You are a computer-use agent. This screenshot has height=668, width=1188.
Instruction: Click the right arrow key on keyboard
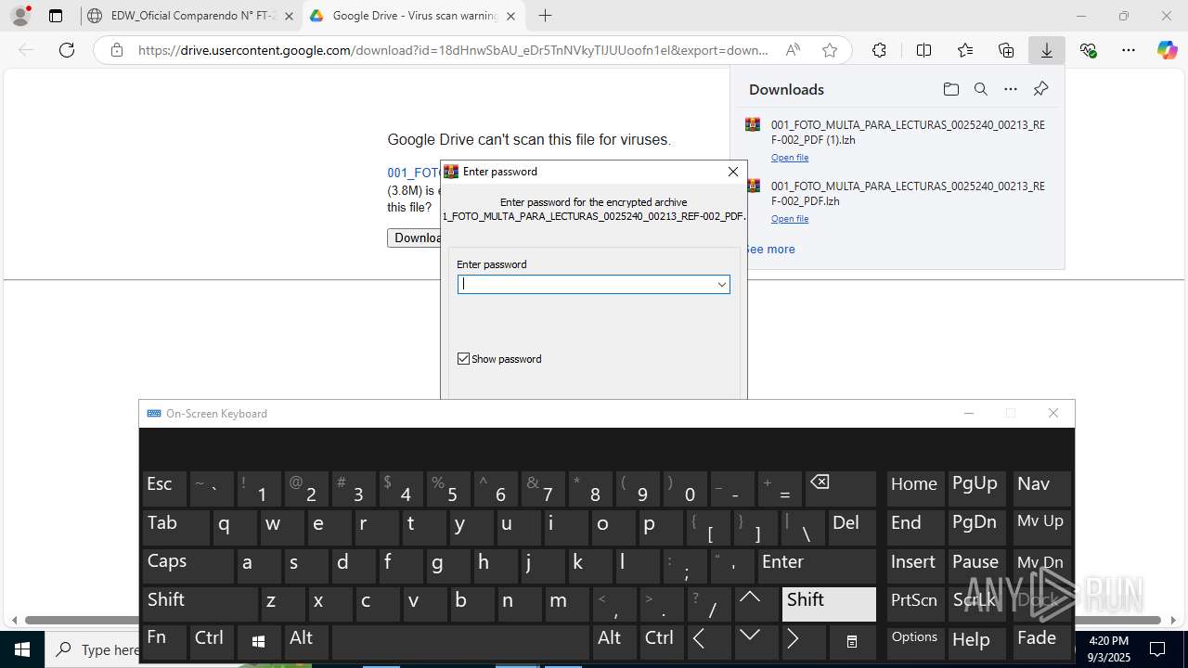point(803,642)
